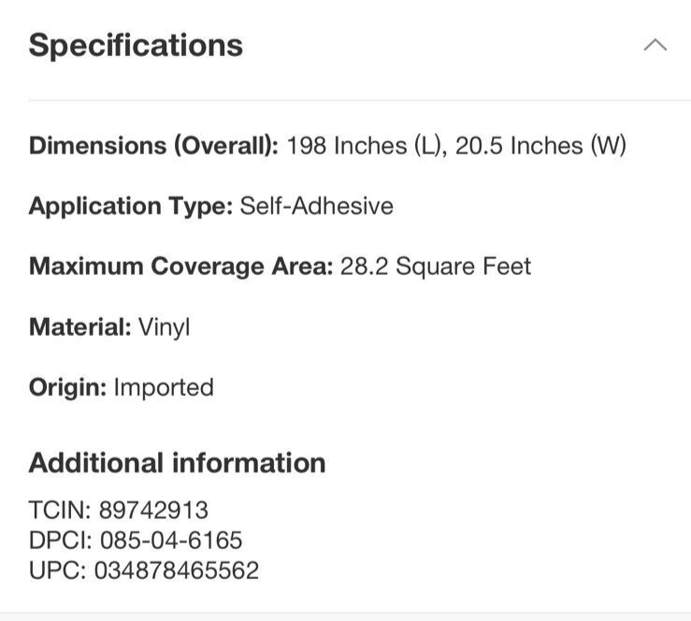Click the Self-Adhesive value text
The image size is (691, 621).
pos(316,206)
